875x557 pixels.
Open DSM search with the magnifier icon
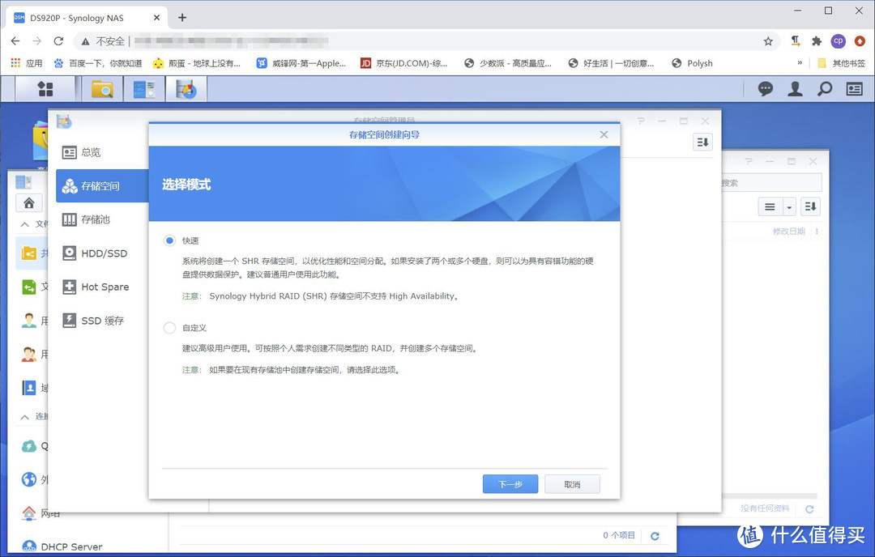(824, 89)
